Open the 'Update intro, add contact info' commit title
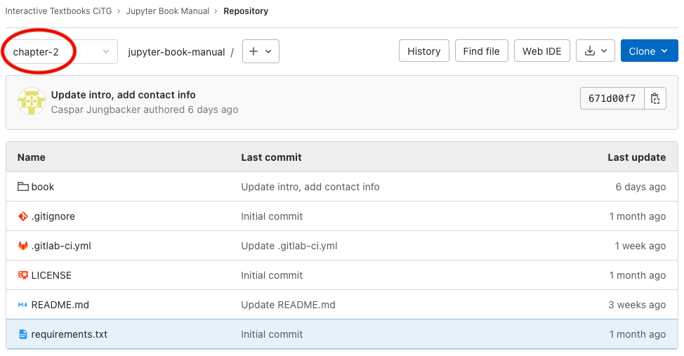 [x=123, y=95]
